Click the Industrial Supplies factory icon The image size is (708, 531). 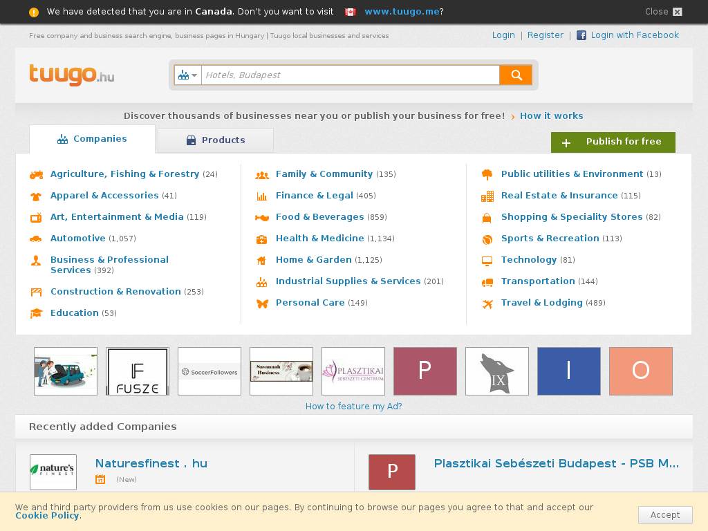262,282
